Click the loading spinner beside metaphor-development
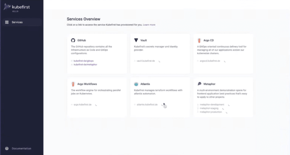This screenshot has width=290, height=155. click(x=229, y=105)
